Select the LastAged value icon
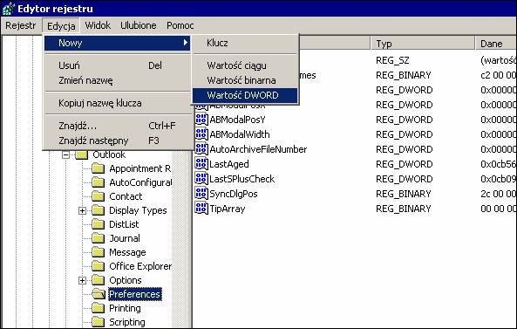 [x=201, y=164]
